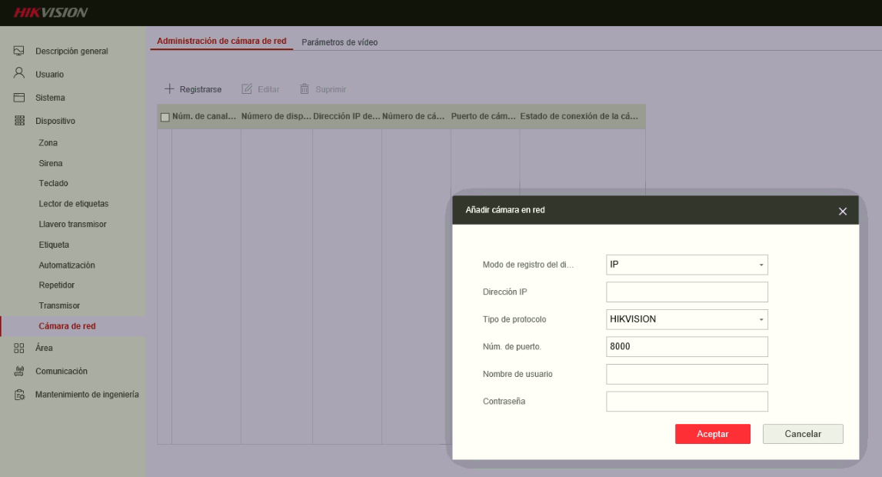This screenshot has width=882, height=477.
Task: Click the Área squares icon
Action: coord(19,349)
